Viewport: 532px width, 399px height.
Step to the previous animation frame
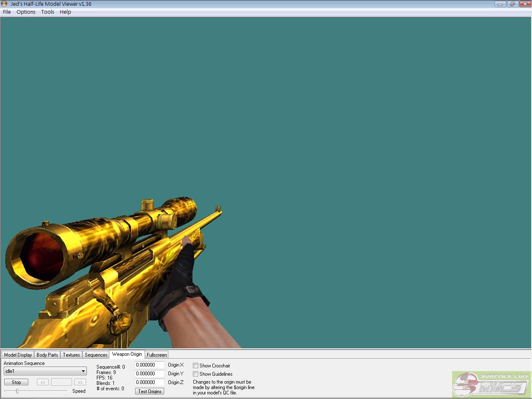click(42, 382)
